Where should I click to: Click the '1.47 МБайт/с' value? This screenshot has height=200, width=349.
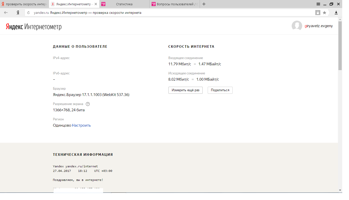click(x=210, y=64)
